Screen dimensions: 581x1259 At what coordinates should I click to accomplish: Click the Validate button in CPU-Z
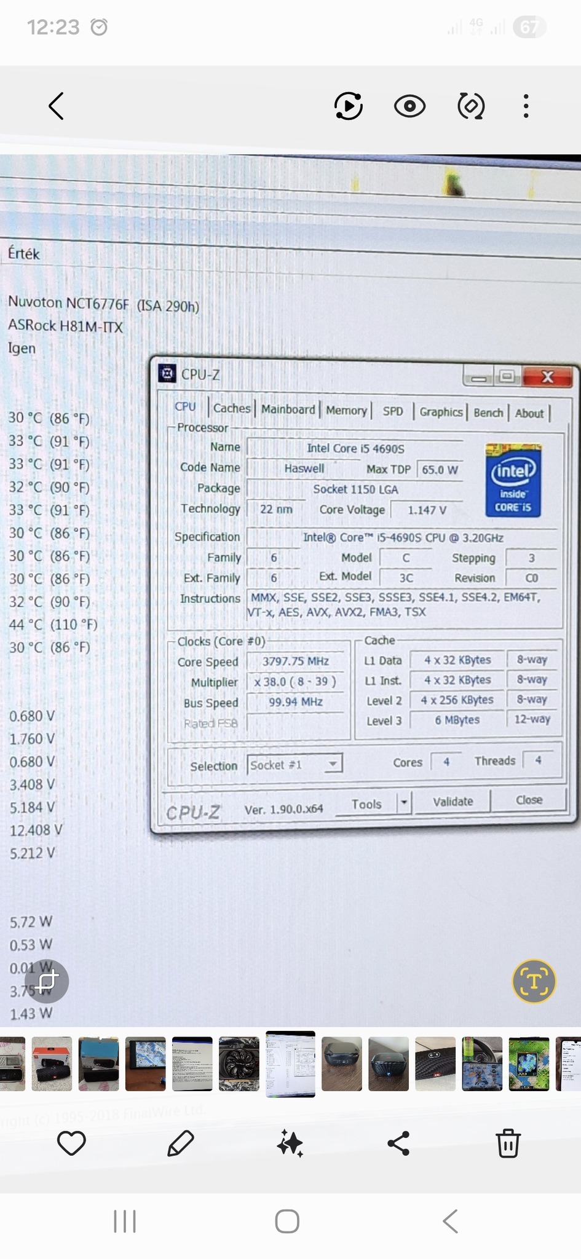(x=453, y=801)
